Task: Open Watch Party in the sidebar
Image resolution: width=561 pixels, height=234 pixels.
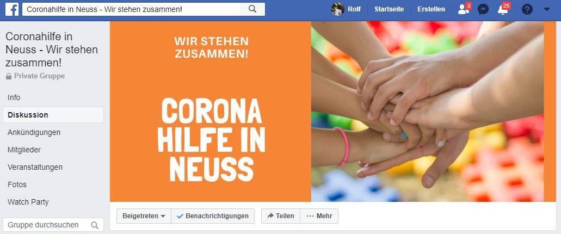Action: coord(28,202)
